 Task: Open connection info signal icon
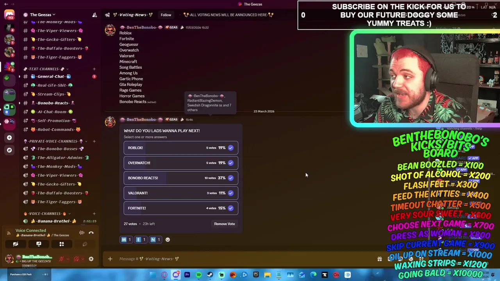[x=9, y=233]
